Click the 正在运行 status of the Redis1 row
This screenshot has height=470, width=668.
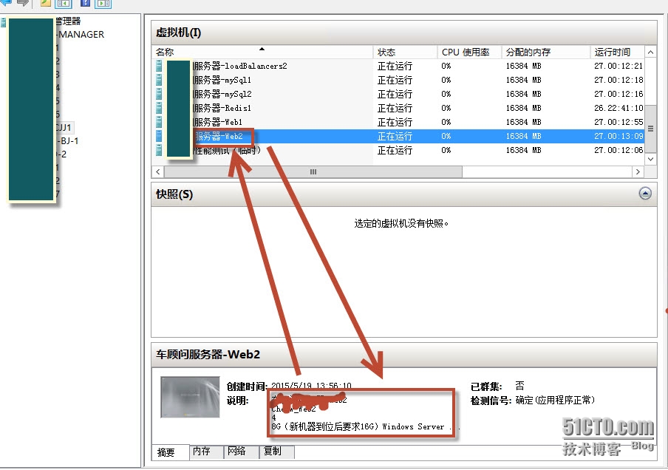click(x=395, y=108)
